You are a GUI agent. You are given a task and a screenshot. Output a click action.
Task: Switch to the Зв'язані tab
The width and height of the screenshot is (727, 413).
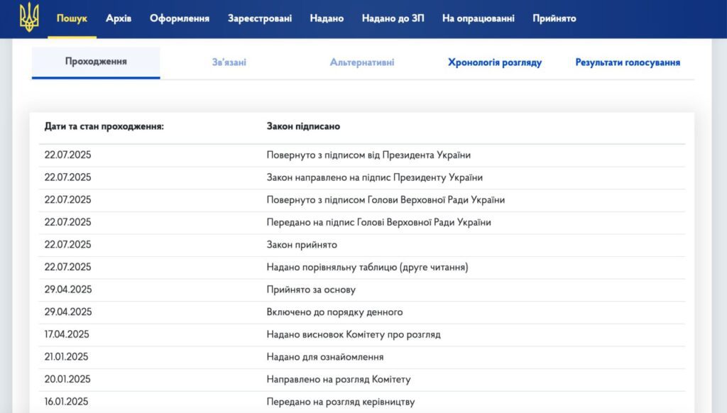229,62
